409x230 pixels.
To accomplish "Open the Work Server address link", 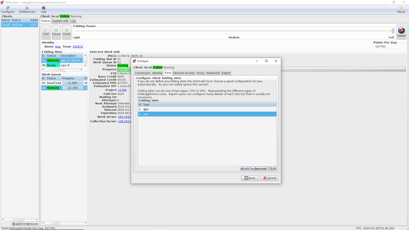I will click(x=124, y=117).
